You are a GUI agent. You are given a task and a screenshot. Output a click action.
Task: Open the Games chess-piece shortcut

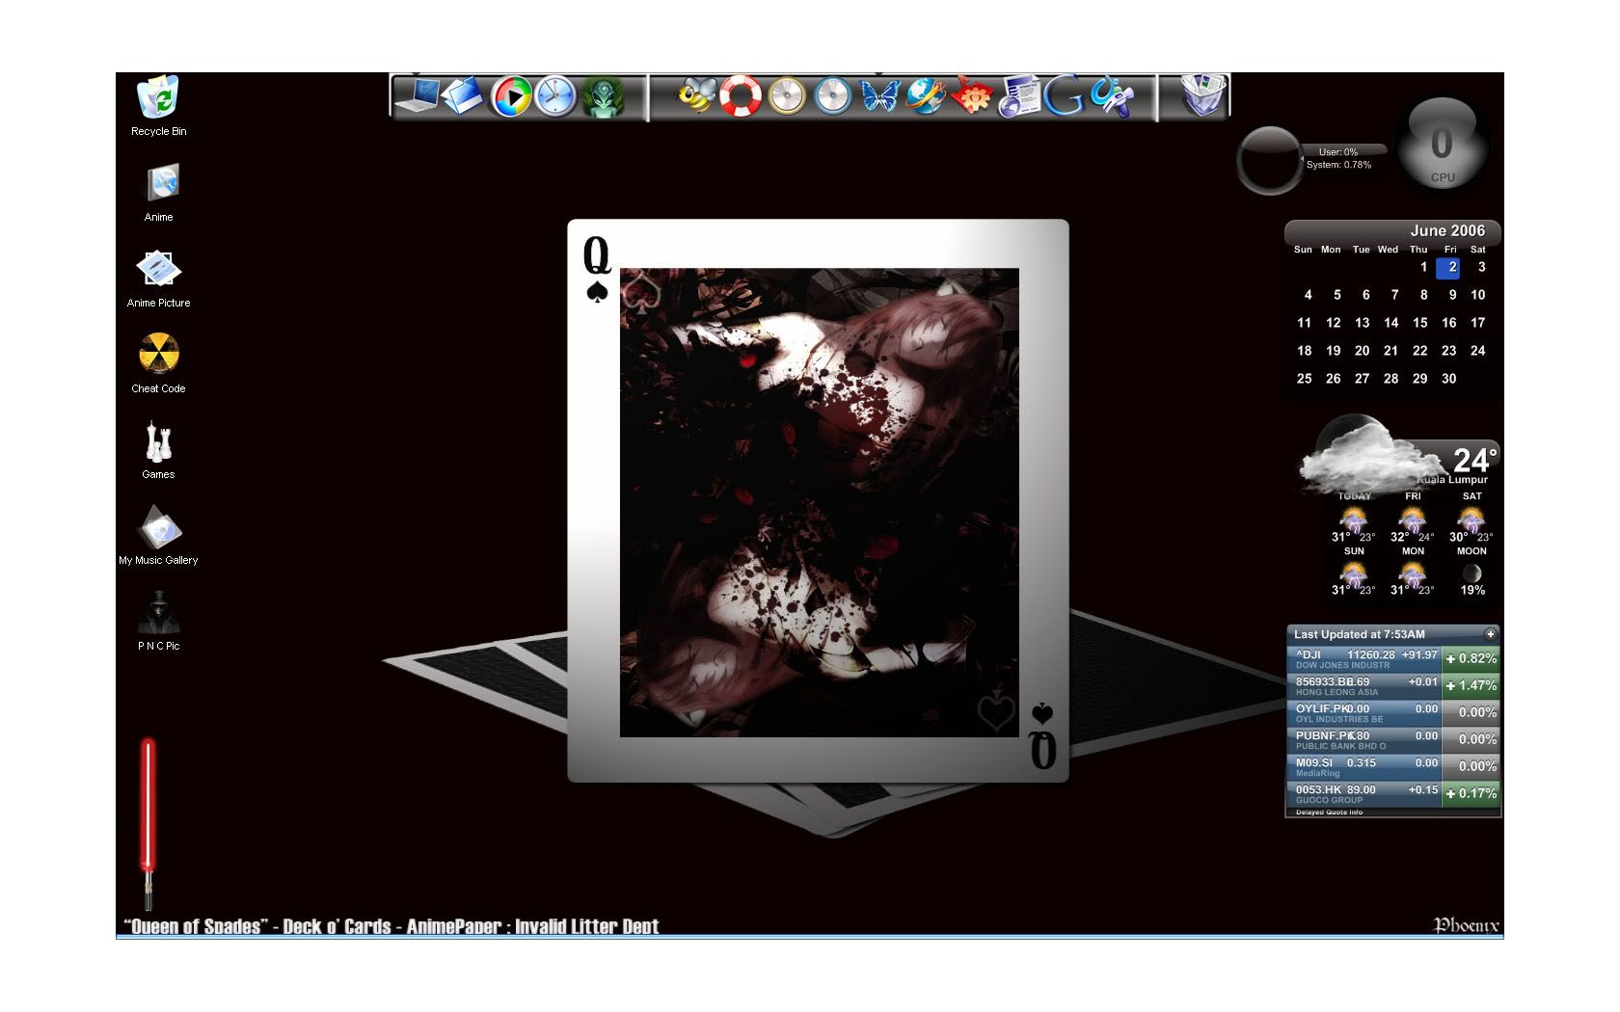[158, 443]
